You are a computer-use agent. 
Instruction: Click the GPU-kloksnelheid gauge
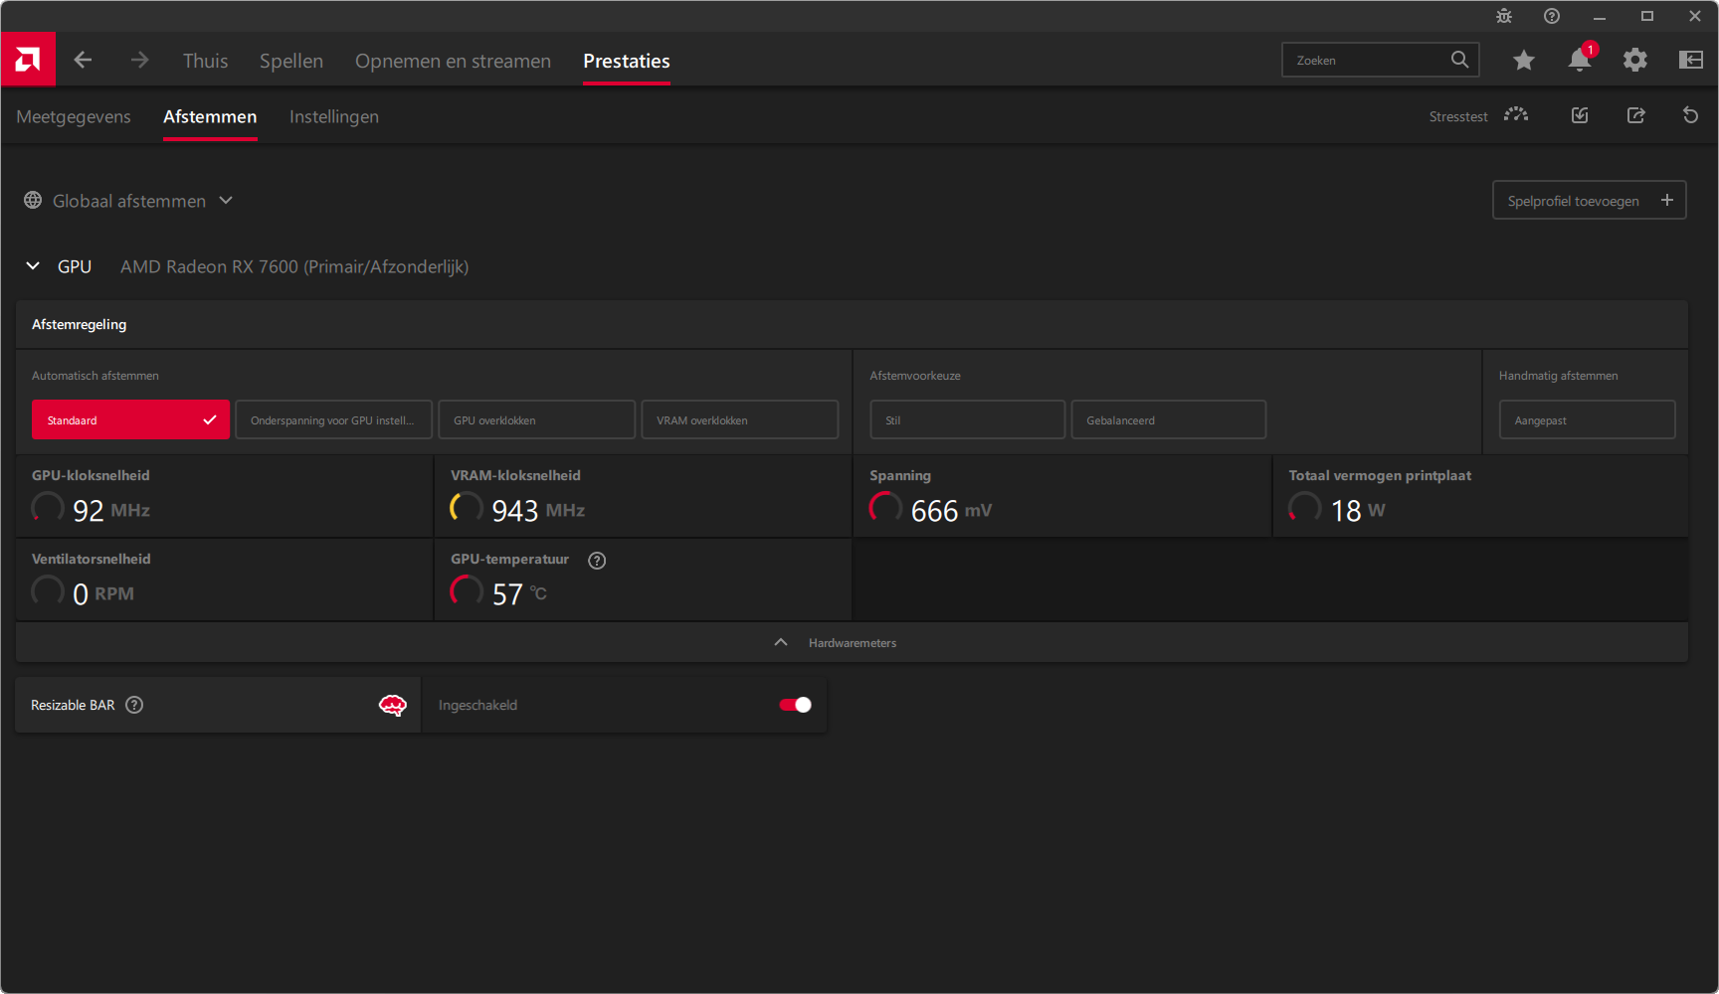click(x=48, y=508)
